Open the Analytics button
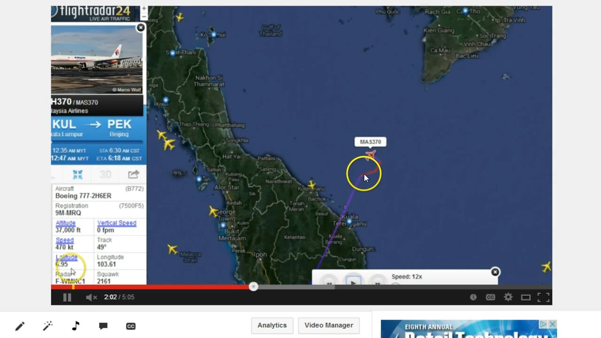This screenshot has height=338, width=601. click(272, 325)
